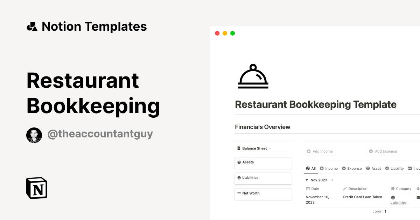Click the @theaccountantguy creator link
Image resolution: width=420 pixels, height=220 pixels.
pos(100,134)
